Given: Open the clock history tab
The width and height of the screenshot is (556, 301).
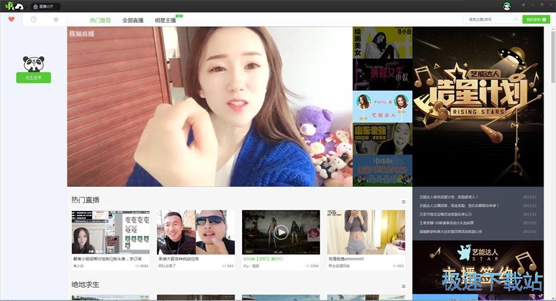Looking at the screenshot, I should click(33, 20).
